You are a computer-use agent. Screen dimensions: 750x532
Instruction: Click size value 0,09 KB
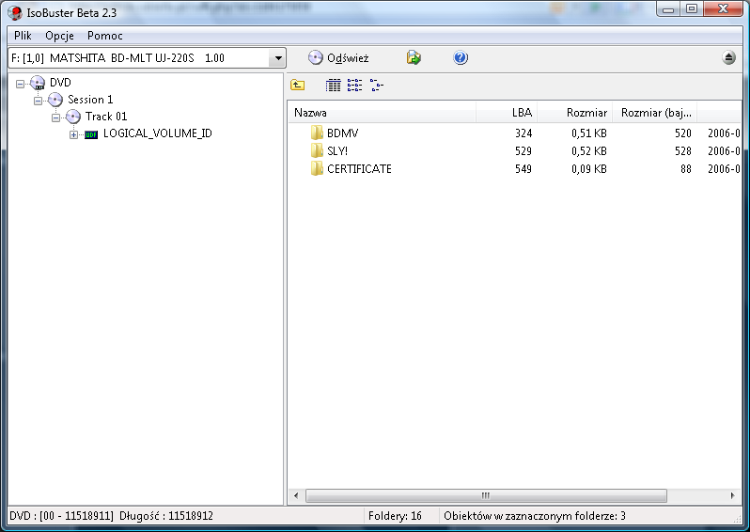pyautogui.click(x=588, y=169)
